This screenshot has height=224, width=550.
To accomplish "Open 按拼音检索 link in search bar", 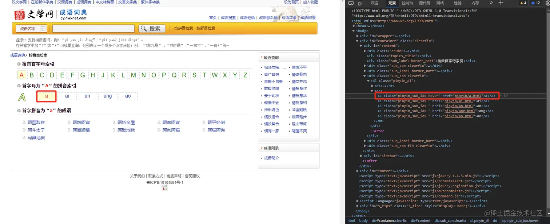I will click(183, 28).
